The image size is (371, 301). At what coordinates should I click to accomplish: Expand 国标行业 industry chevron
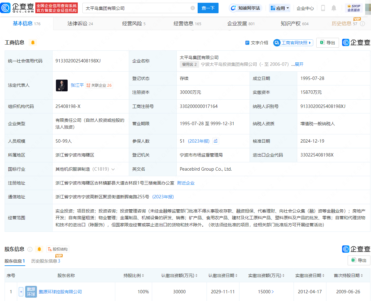click(113, 169)
